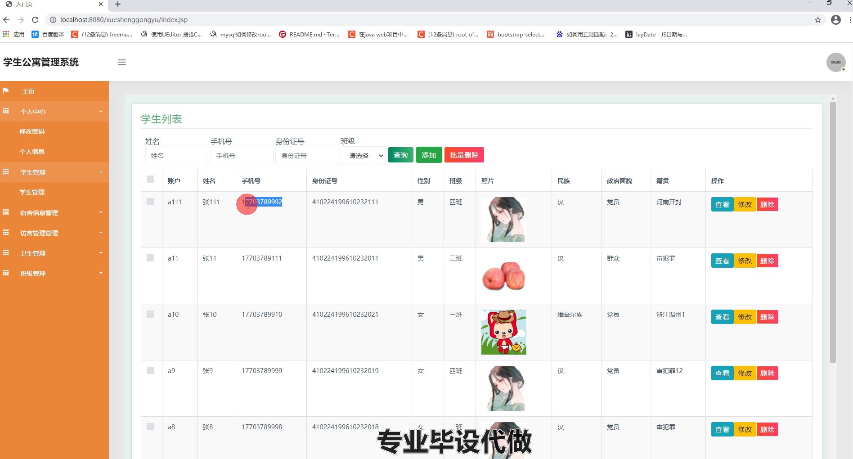Click grid icon beside 宿舍信息管理
The height and width of the screenshot is (459, 853).
6,212
